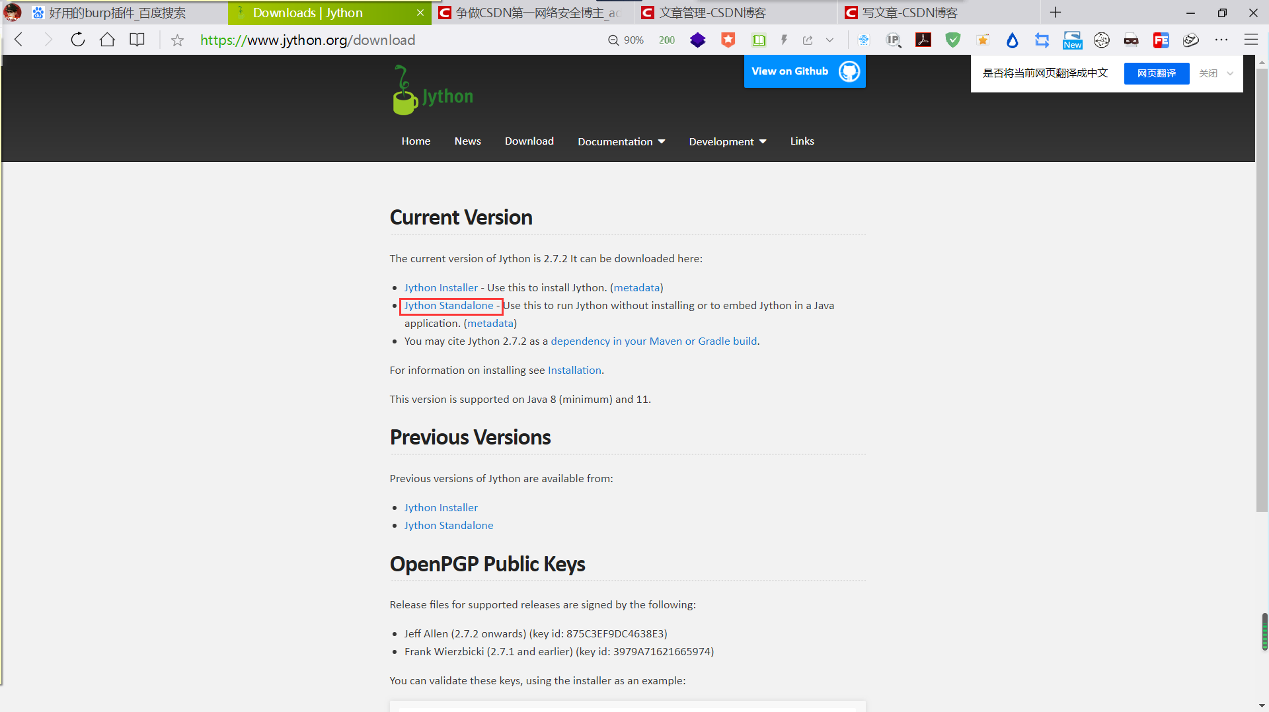Click the blue water drop extension icon

pos(1013,40)
